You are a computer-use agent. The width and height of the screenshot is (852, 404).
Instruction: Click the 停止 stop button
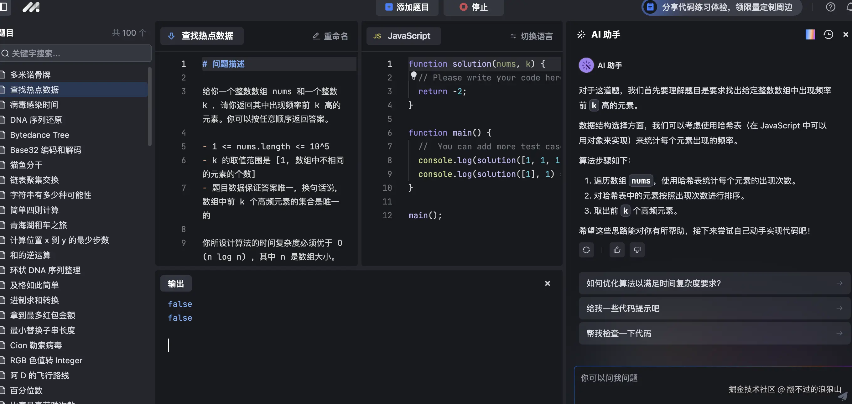473,7
